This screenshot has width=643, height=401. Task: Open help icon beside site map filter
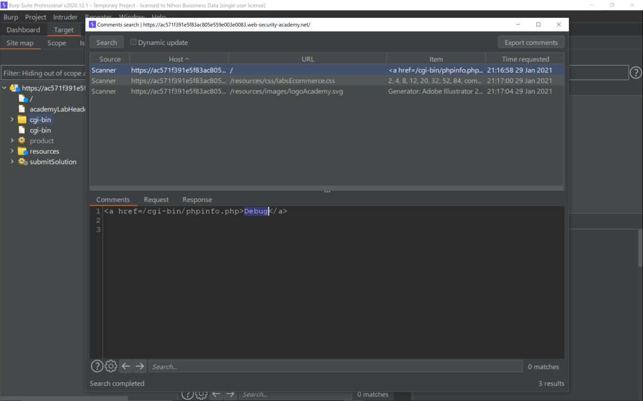[635, 73]
